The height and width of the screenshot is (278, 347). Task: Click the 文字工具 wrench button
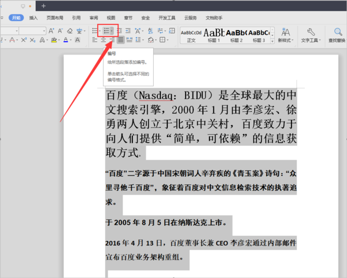pyautogui.click(x=311, y=35)
